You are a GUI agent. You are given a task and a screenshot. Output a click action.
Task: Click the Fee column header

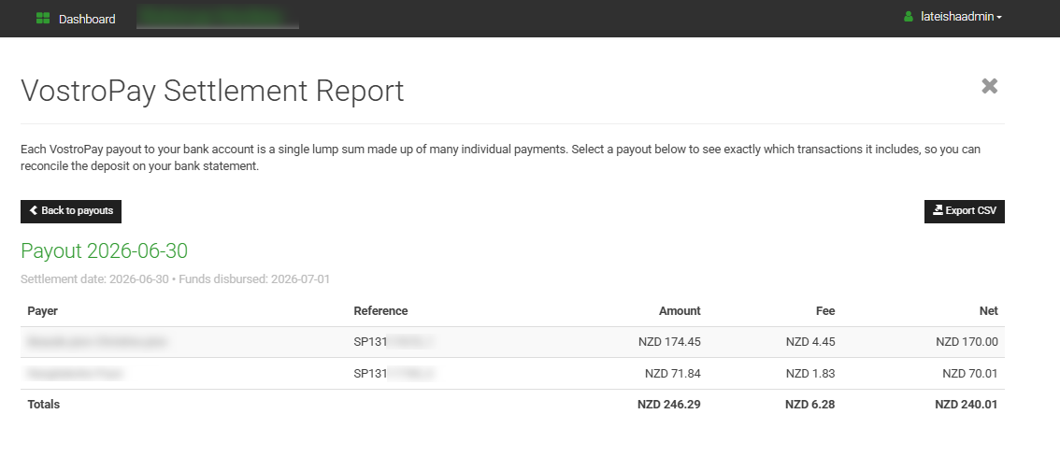click(x=824, y=311)
